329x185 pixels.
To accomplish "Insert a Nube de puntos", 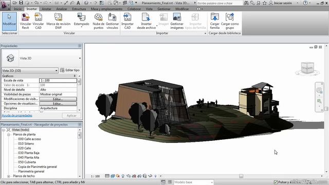I will pos(98,21).
